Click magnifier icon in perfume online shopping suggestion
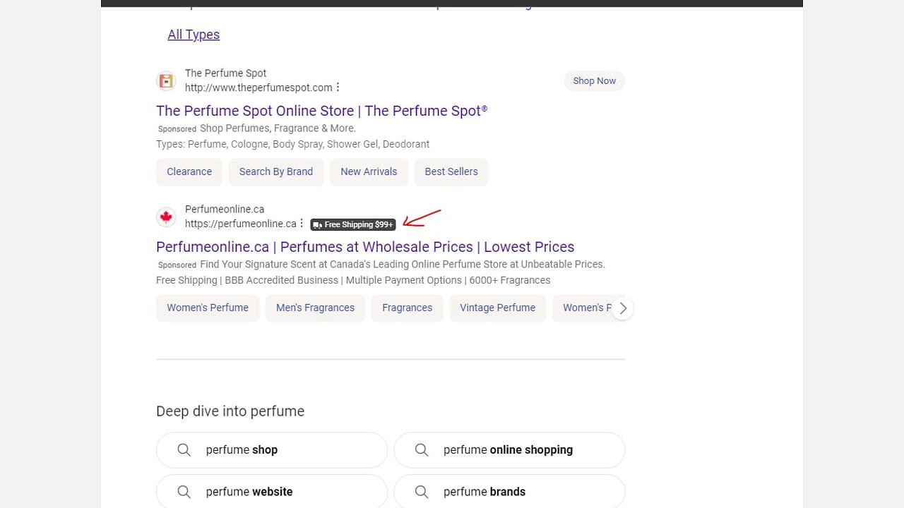The height and width of the screenshot is (508, 904). 422,450
